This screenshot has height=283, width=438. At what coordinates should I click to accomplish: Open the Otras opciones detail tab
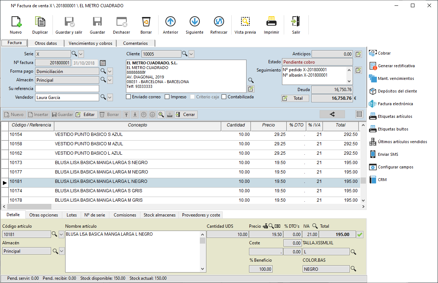point(44,215)
